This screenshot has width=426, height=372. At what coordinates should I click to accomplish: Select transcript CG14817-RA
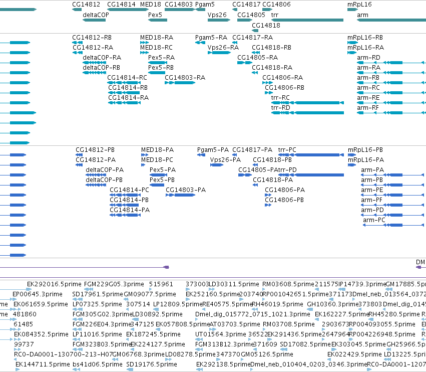(x=252, y=38)
